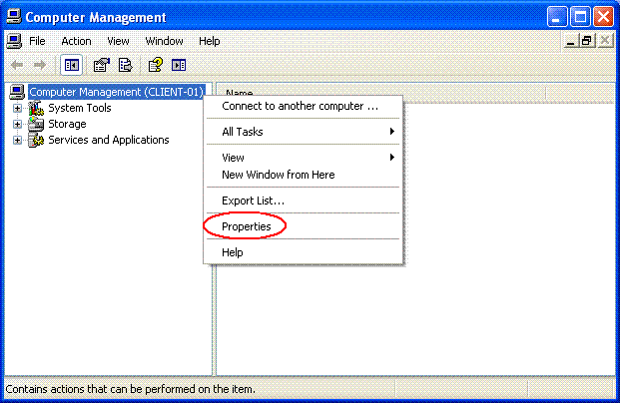Image resolution: width=620 pixels, height=403 pixels.
Task: Select Services and Applications tree item
Action: pyautogui.click(x=109, y=140)
